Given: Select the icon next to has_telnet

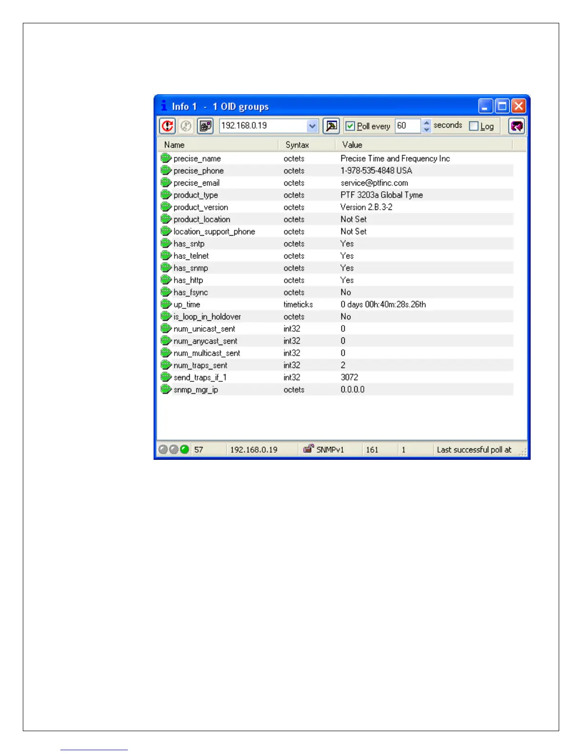Looking at the screenshot, I should pos(166,255).
